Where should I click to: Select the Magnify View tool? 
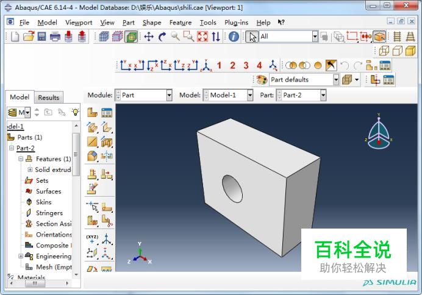[x=175, y=36]
